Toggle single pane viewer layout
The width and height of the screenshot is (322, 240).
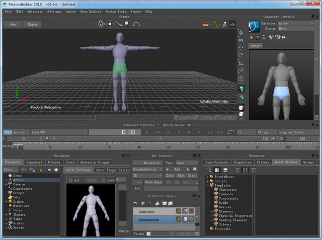point(124,132)
